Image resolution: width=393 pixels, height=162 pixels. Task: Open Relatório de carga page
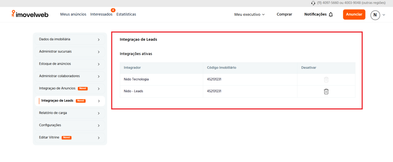tap(69, 113)
